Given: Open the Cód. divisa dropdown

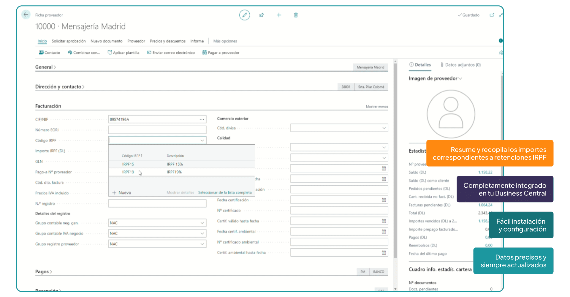Looking at the screenshot, I should tap(384, 128).
